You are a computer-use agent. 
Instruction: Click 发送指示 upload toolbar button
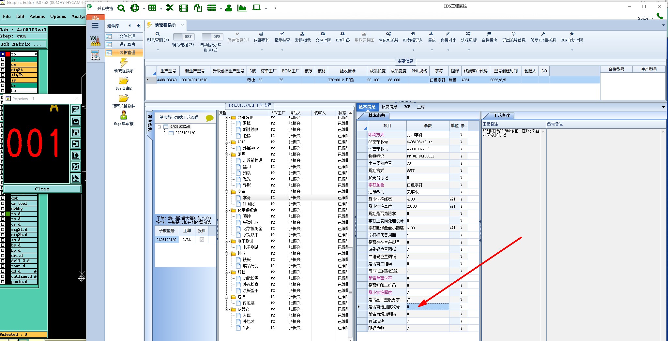[x=303, y=37]
